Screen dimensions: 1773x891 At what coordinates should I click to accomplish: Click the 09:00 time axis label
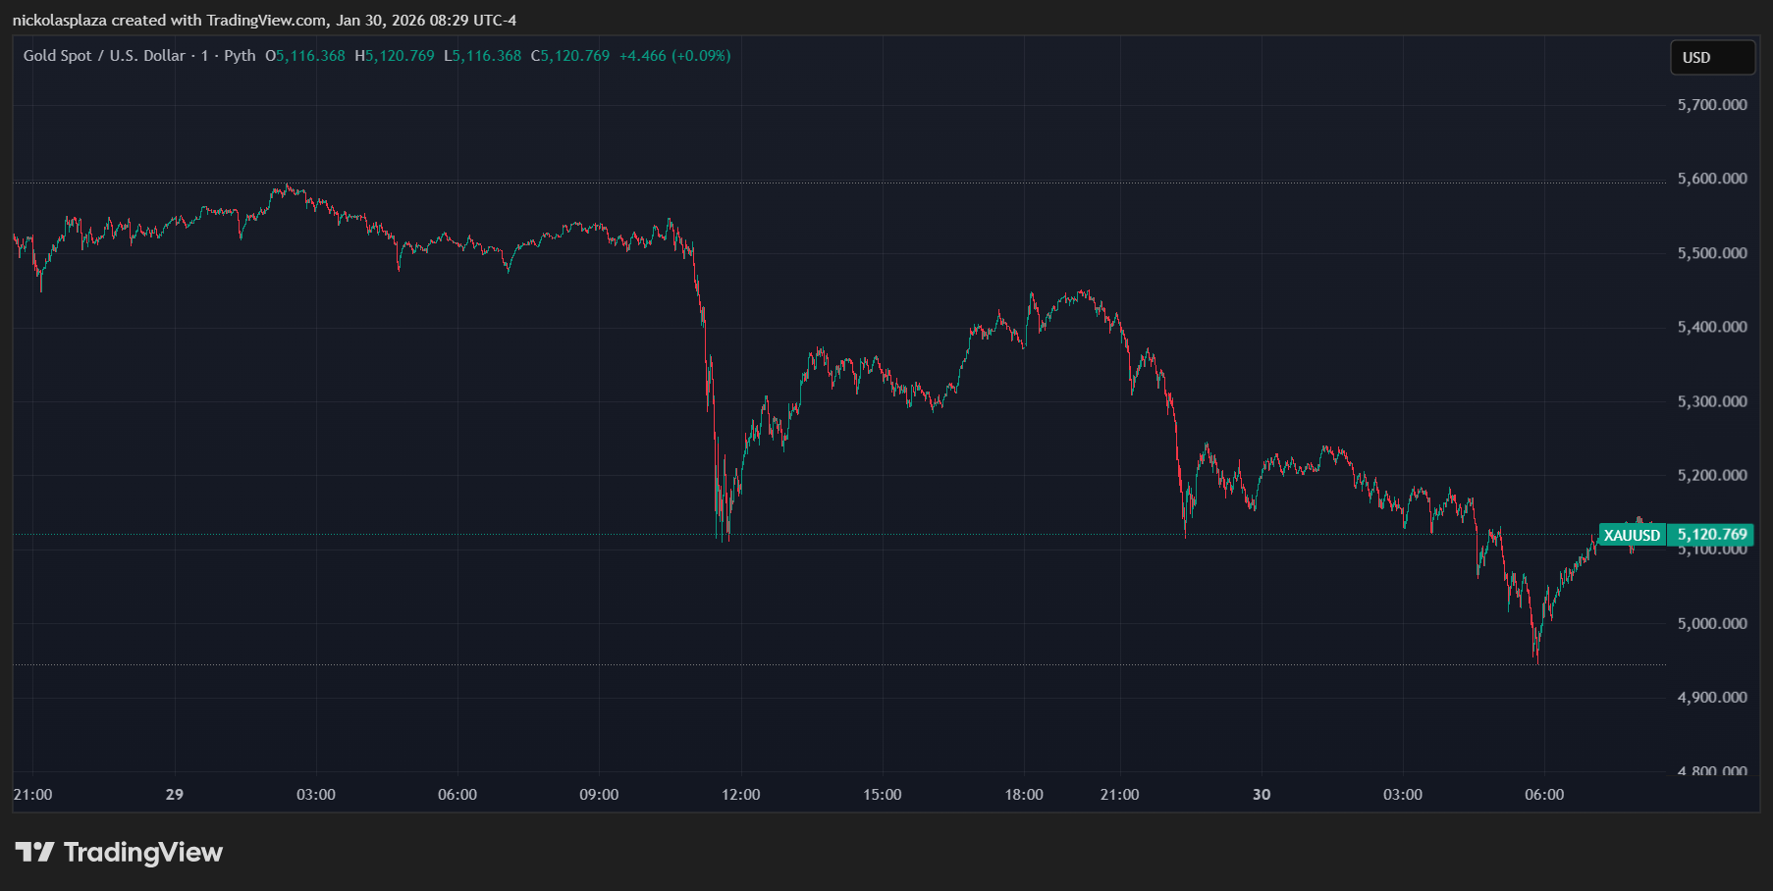click(x=599, y=795)
